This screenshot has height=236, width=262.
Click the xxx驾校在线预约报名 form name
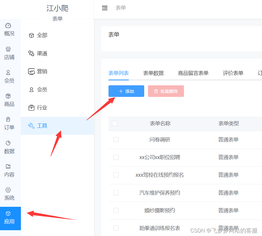(x=160, y=175)
